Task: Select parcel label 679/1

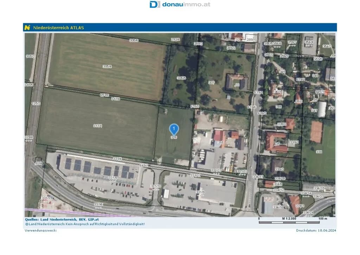Action: click(300, 79)
